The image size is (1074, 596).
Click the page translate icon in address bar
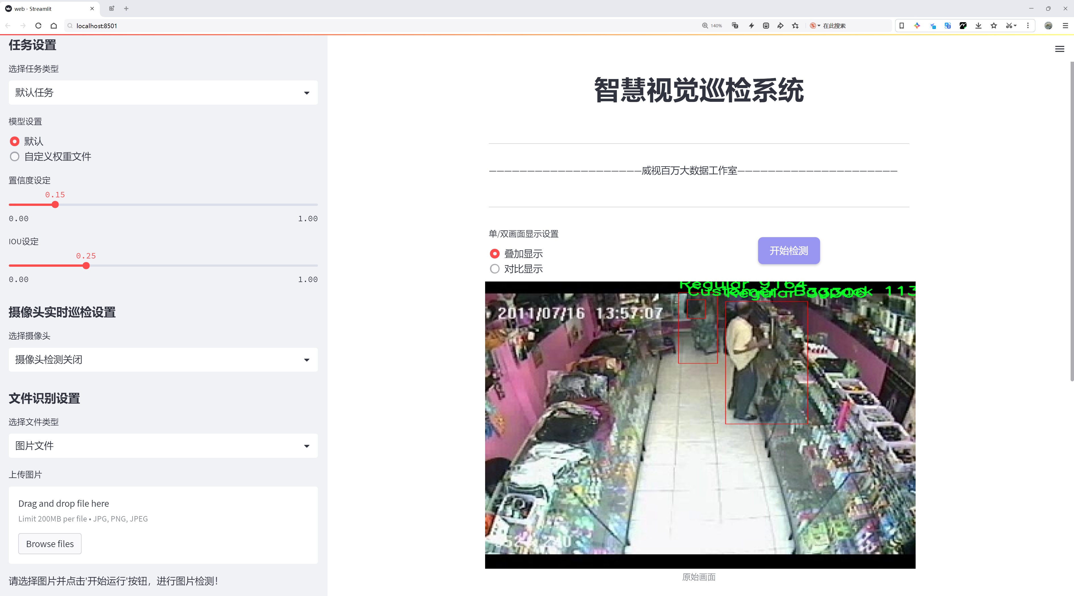point(735,26)
